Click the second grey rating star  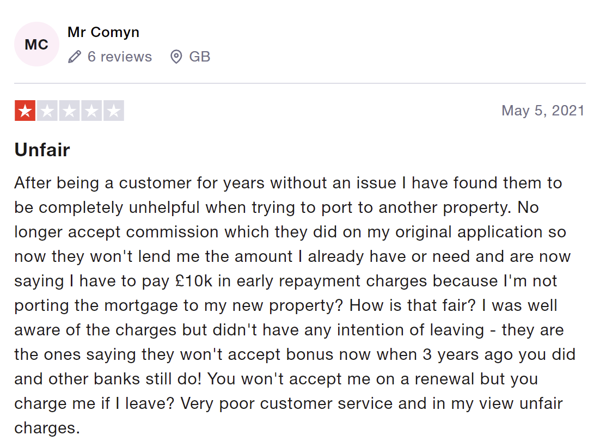(x=47, y=111)
